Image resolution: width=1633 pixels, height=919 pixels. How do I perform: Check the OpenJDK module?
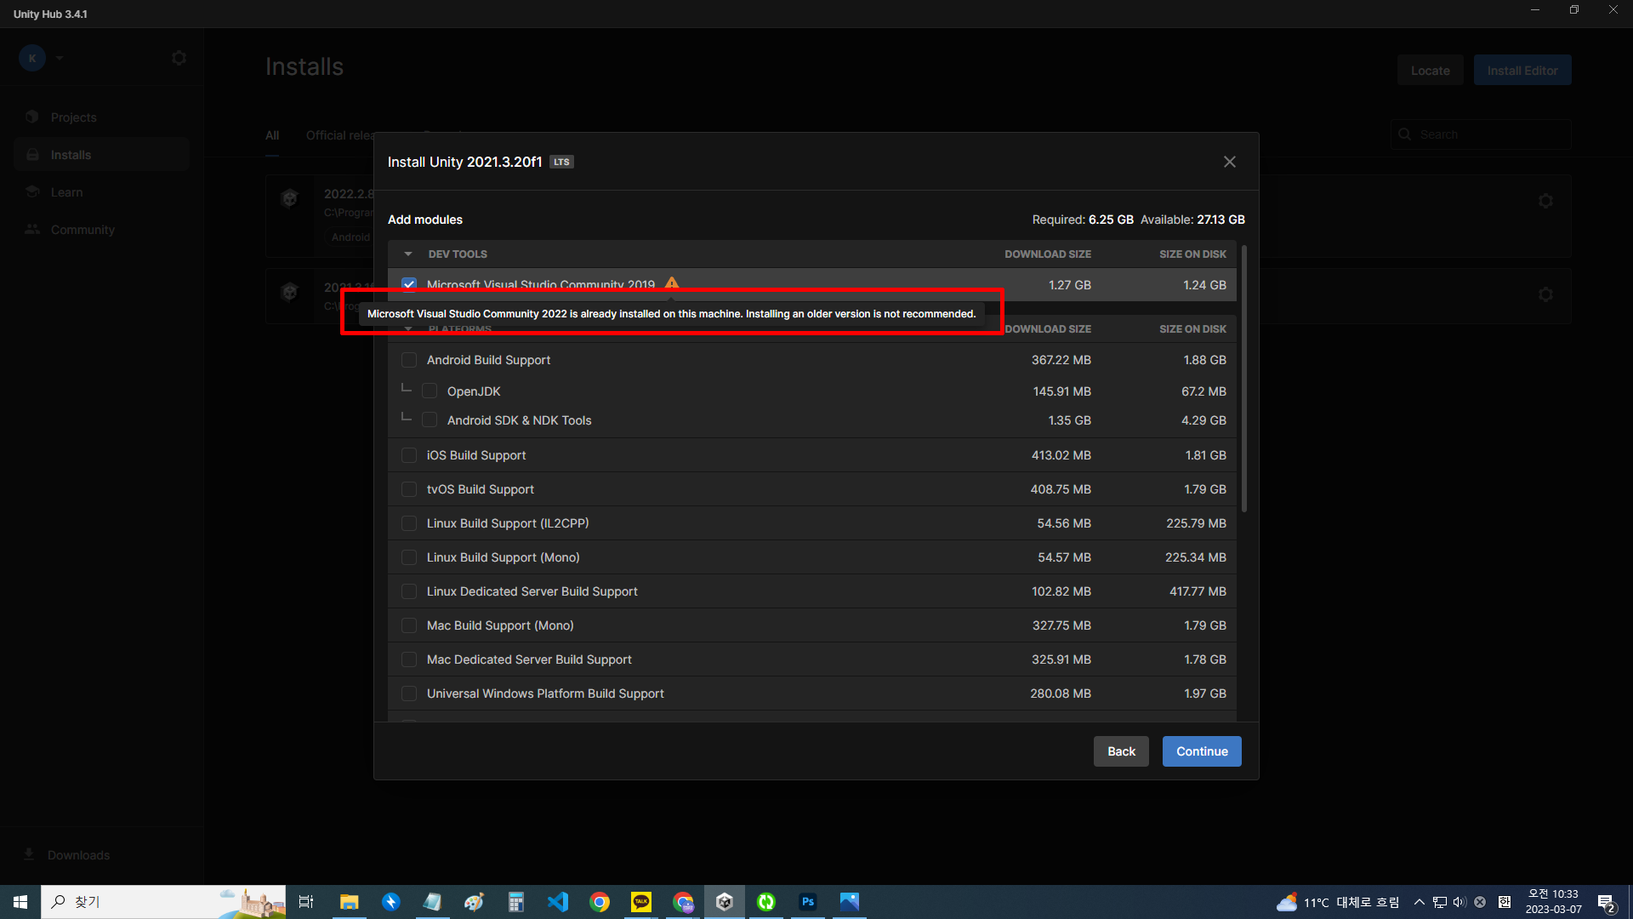click(x=430, y=391)
